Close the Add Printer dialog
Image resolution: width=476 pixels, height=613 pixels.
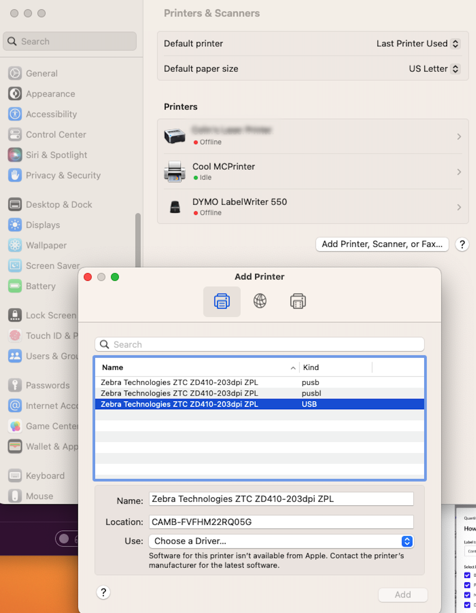[x=88, y=277]
